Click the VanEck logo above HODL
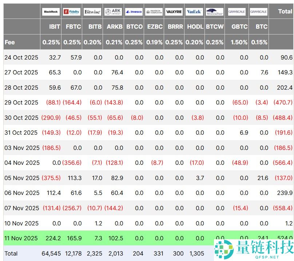The width and height of the screenshot is (294, 261). click(x=194, y=11)
